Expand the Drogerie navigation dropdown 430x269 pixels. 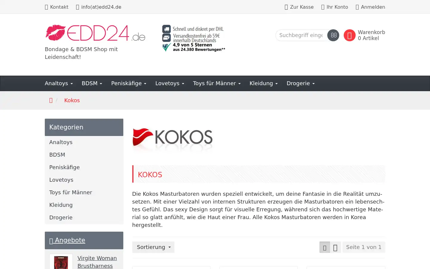tap(301, 83)
